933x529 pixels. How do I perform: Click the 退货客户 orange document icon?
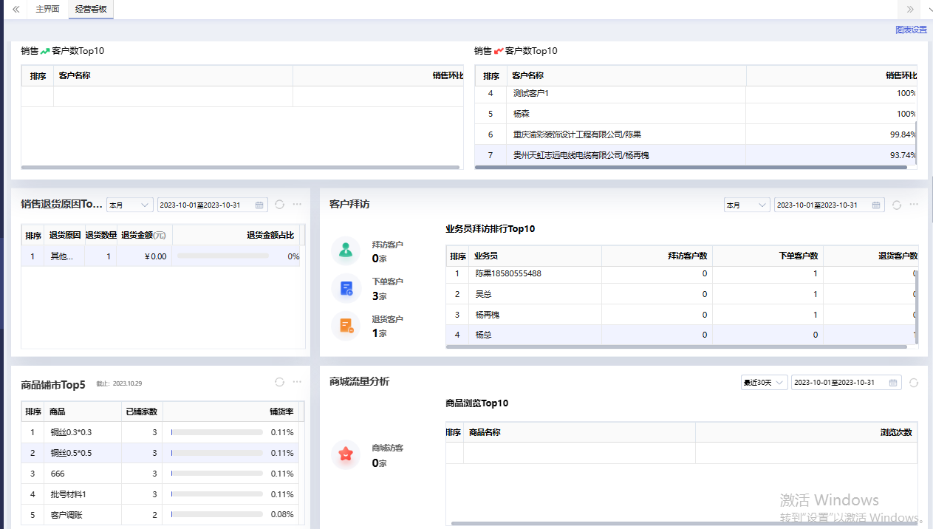coord(346,326)
